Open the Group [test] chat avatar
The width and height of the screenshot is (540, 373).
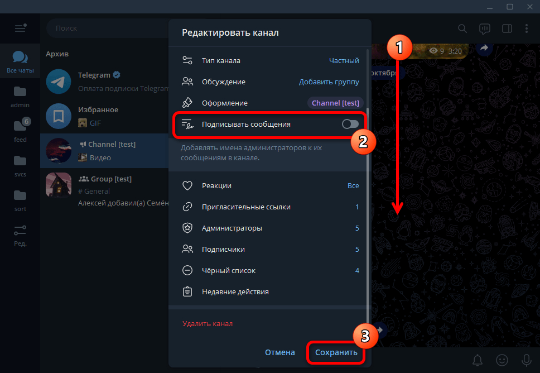(59, 185)
